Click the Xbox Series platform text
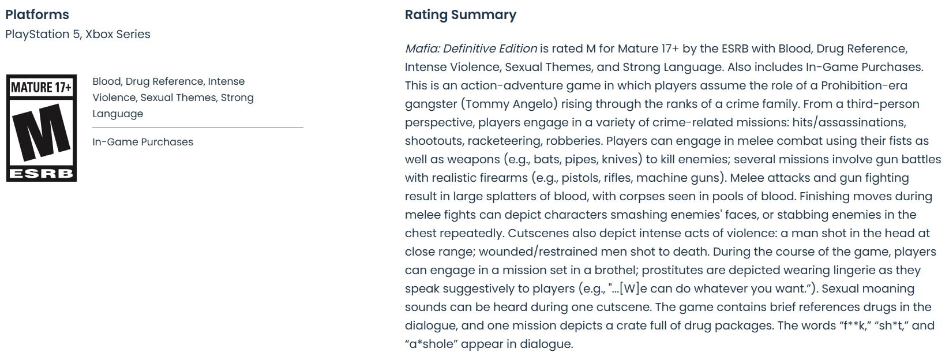 pos(118,34)
